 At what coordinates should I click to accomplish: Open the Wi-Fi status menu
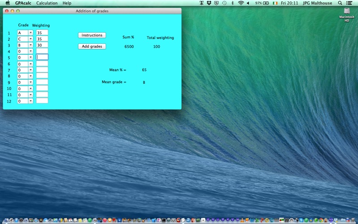tap(241, 3)
